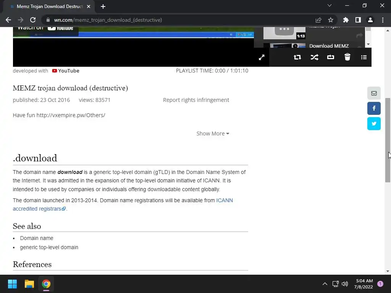Screen dimensions: 391x293
Task: Share page on Twitter
Action: pyautogui.click(x=374, y=124)
